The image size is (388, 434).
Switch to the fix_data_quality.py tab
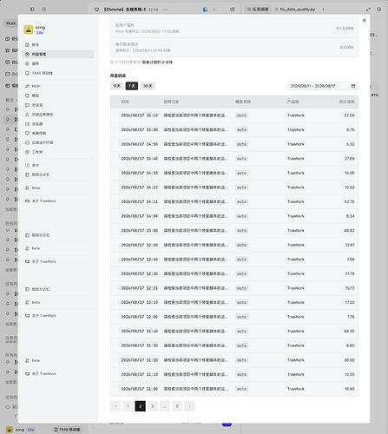[x=295, y=10]
